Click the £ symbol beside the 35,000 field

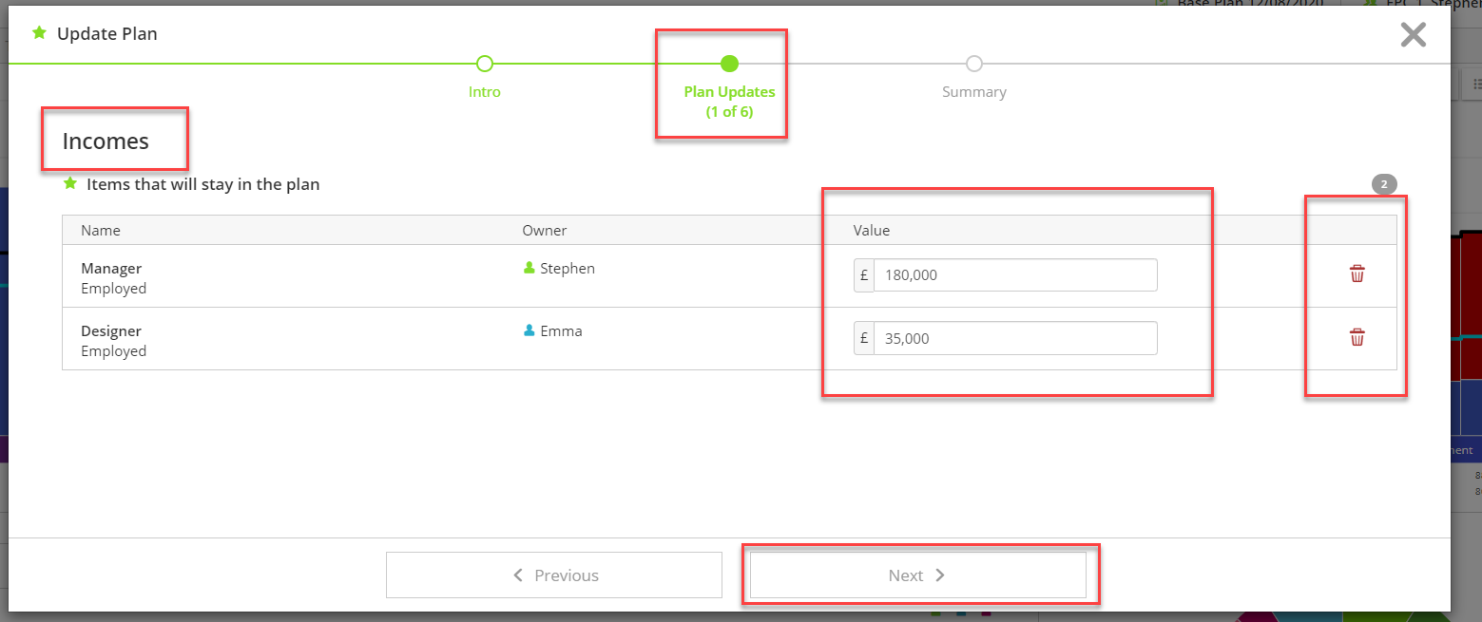(863, 337)
